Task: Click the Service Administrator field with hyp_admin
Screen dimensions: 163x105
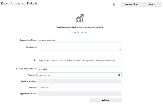Action: click(79, 69)
